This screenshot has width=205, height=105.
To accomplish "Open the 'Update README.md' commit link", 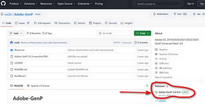I will (x=78, y=69).
